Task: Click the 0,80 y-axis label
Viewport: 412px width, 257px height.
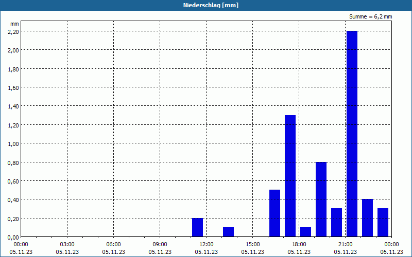Action: (13, 162)
